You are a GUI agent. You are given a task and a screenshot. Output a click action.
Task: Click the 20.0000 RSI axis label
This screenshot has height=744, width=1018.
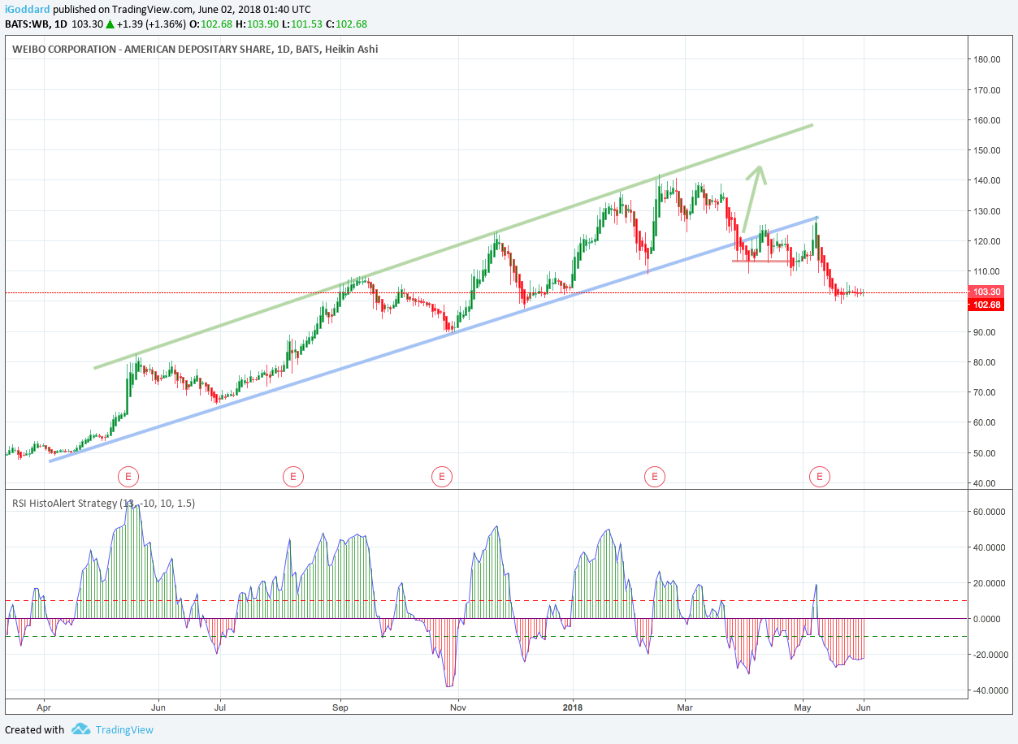[990, 583]
